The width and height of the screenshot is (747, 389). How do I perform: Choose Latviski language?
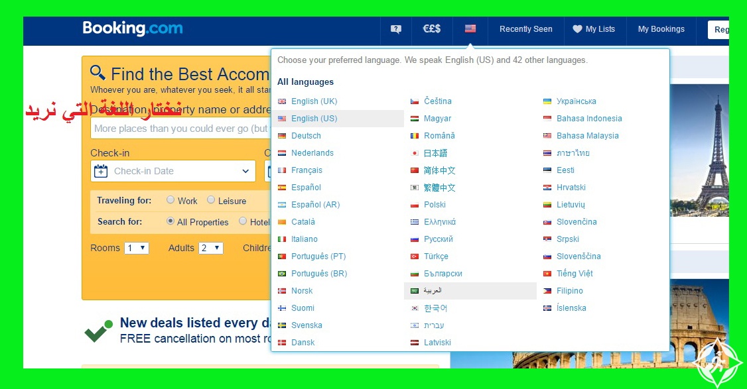(x=437, y=343)
